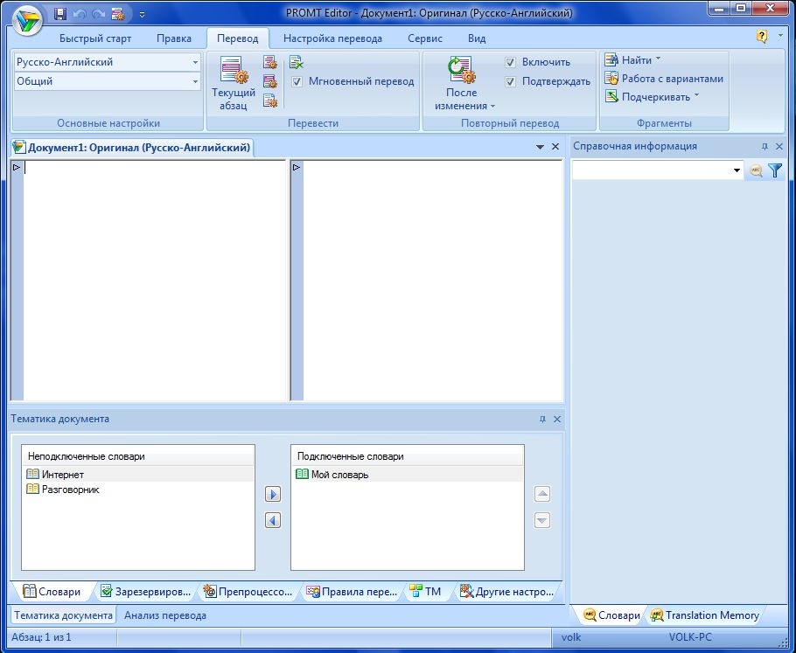Select the Перевод ribbon tab
The width and height of the screenshot is (796, 653).
238,38
